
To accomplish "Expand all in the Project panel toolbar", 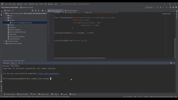I will [x=36, y=11].
